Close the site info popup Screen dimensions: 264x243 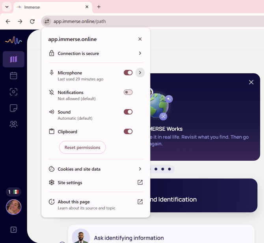(140, 39)
